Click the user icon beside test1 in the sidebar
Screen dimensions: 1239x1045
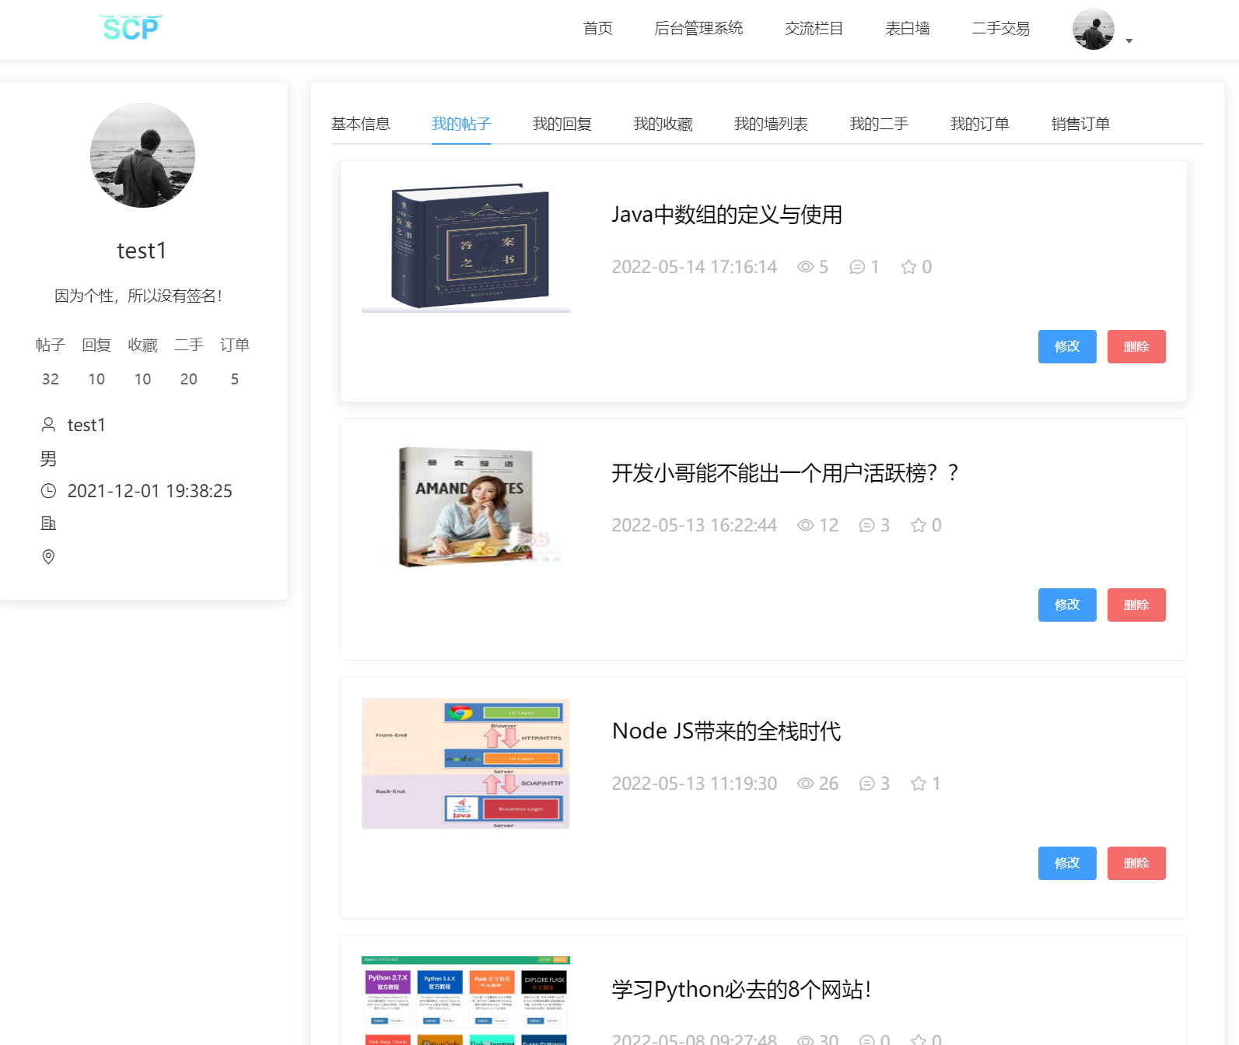pos(48,424)
